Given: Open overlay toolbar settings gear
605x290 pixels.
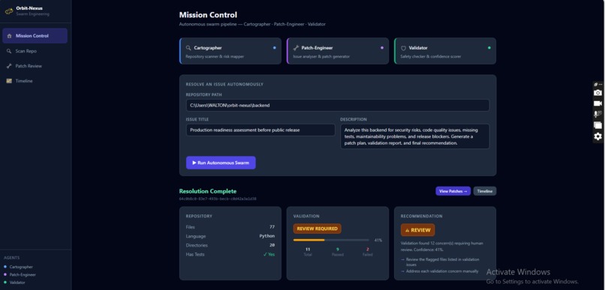Looking at the screenshot, I should 597,136.
